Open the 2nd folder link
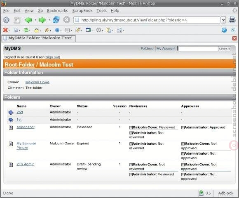 point(20,112)
